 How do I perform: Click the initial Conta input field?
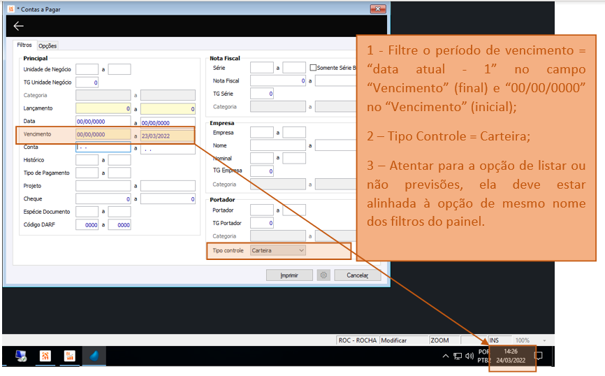pyautogui.click(x=103, y=147)
